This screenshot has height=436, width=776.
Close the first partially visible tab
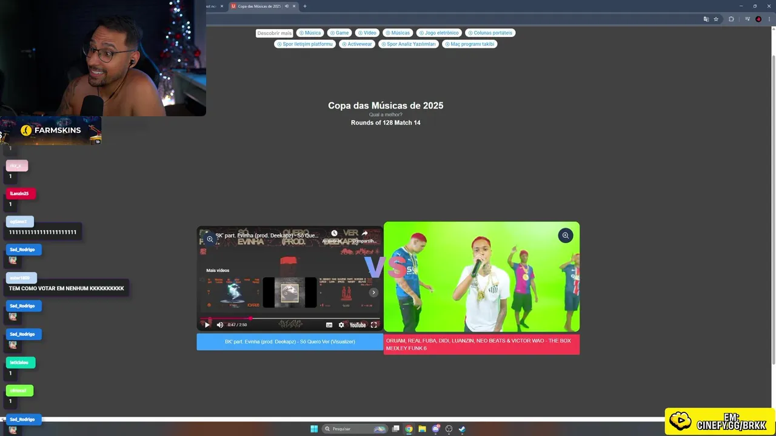coord(222,6)
